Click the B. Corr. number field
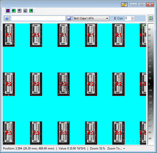The width and height of the screenshot is (157, 153). (128, 18)
